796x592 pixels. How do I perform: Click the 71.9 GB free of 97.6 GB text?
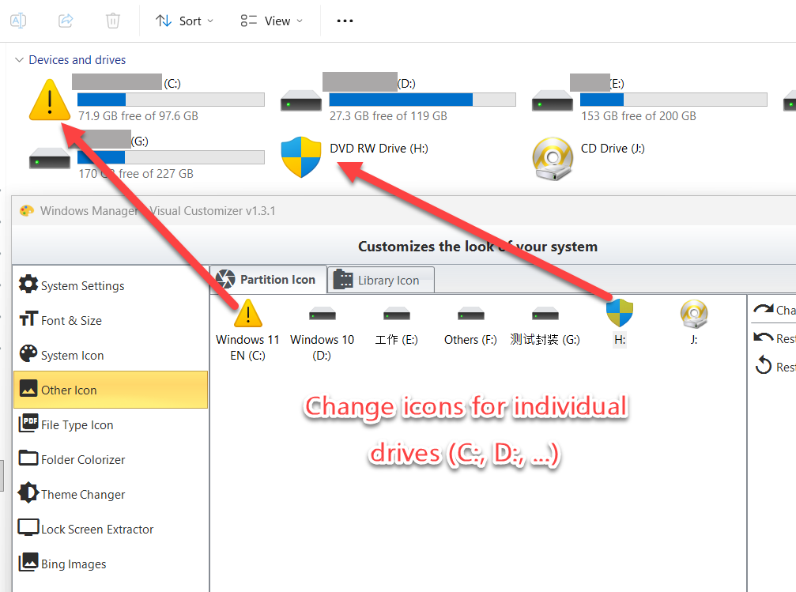(x=138, y=116)
